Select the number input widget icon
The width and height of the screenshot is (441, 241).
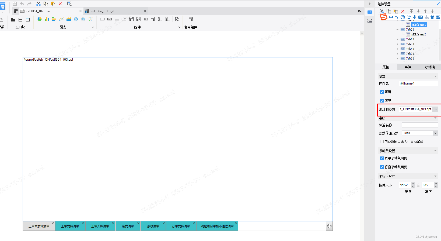pos(146,19)
